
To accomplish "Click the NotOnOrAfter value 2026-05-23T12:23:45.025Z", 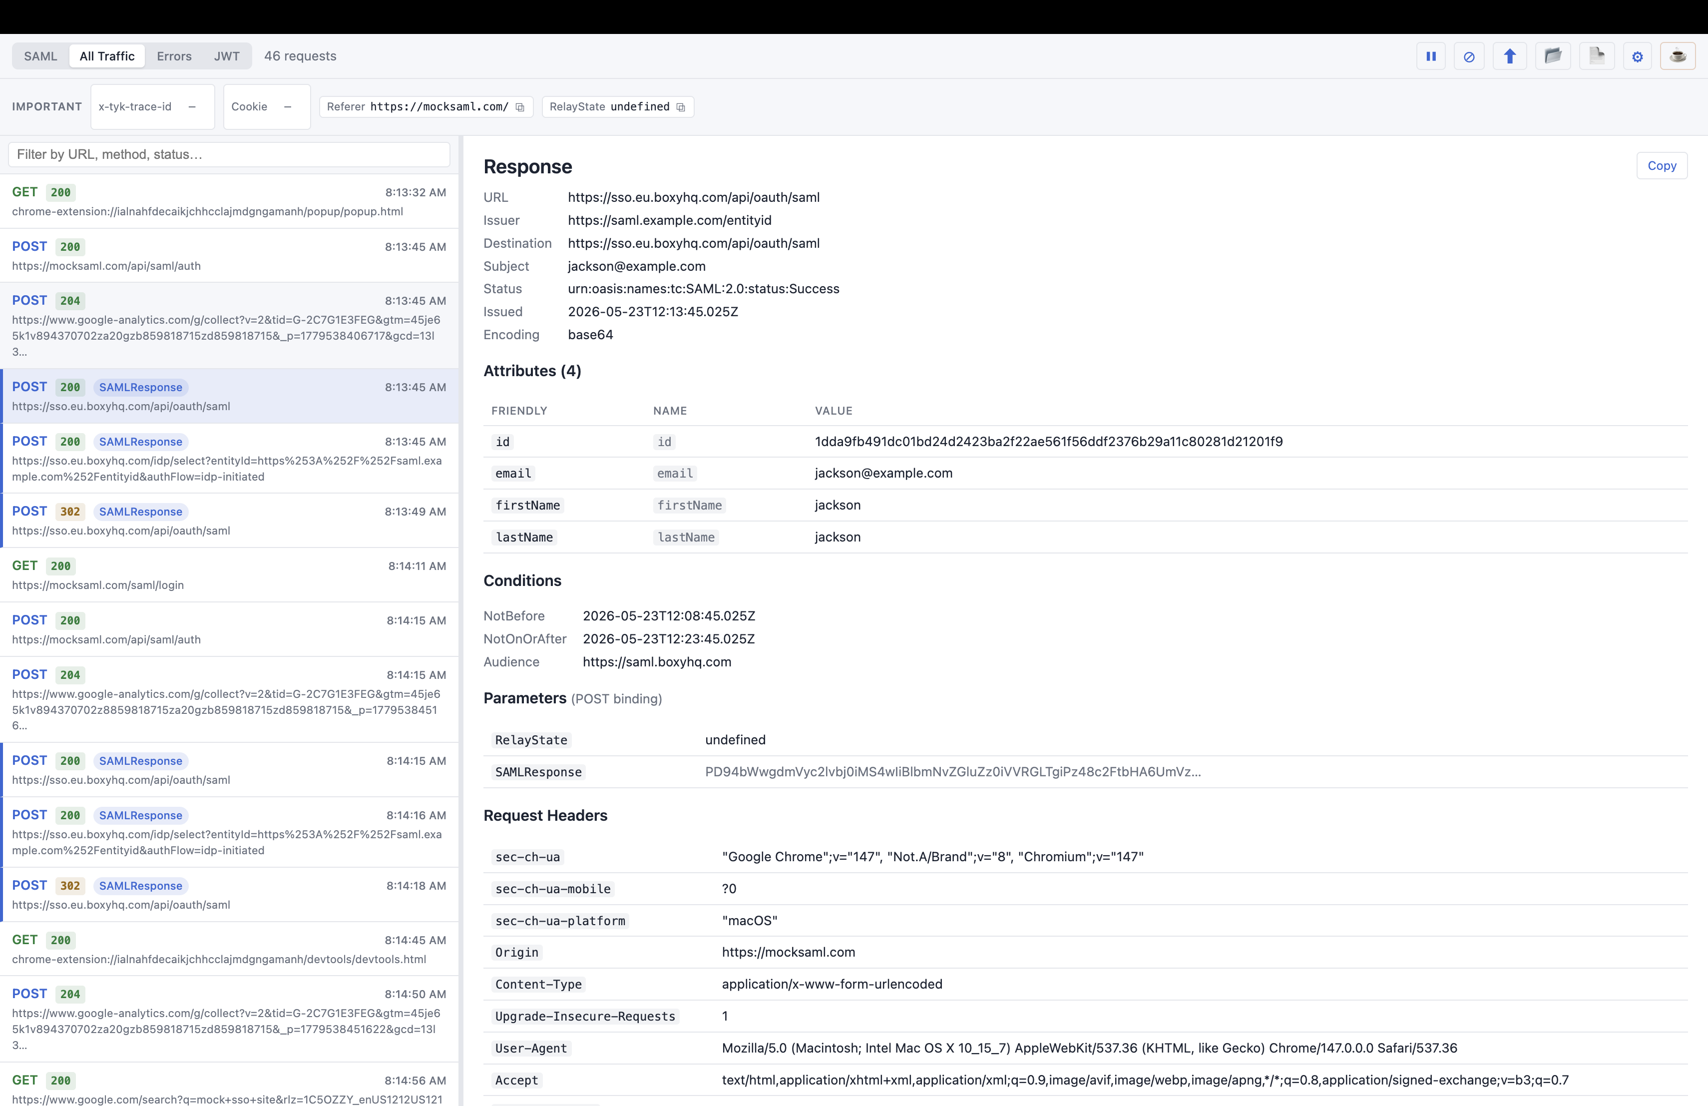I will 669,639.
